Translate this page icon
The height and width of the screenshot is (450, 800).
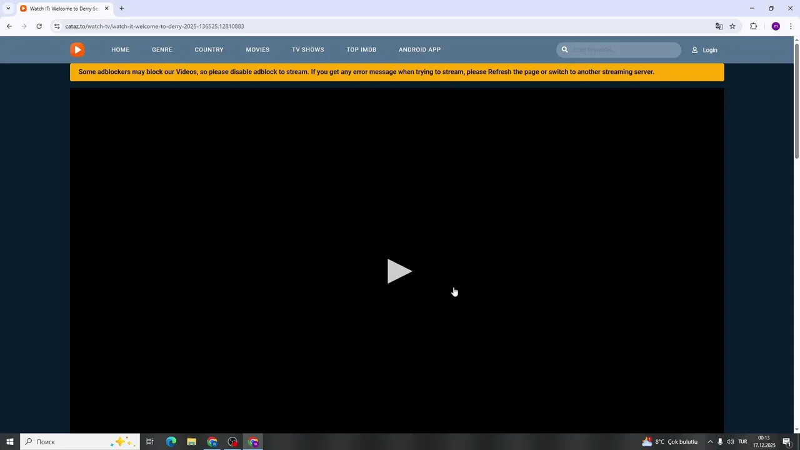[719, 26]
